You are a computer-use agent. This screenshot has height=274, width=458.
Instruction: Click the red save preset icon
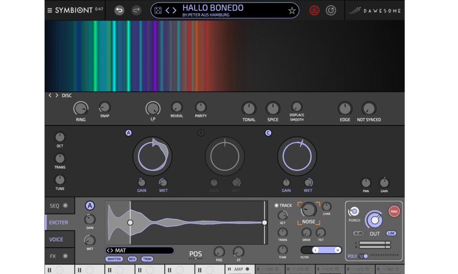coord(314,10)
